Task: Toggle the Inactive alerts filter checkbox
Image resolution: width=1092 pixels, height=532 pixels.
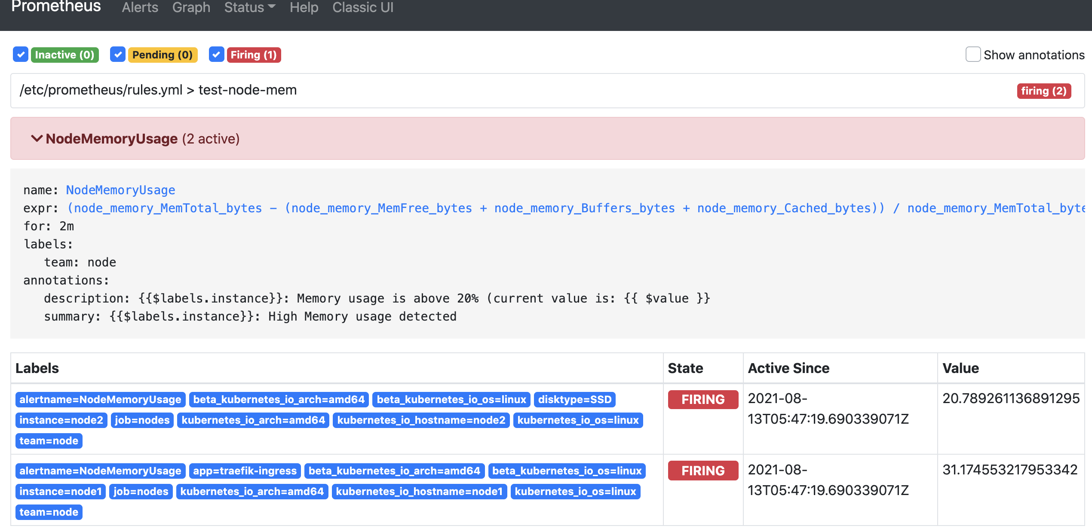Action: coord(21,55)
